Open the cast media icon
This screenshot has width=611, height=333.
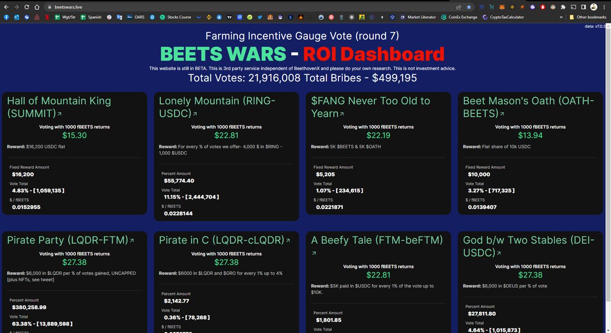click(573, 7)
